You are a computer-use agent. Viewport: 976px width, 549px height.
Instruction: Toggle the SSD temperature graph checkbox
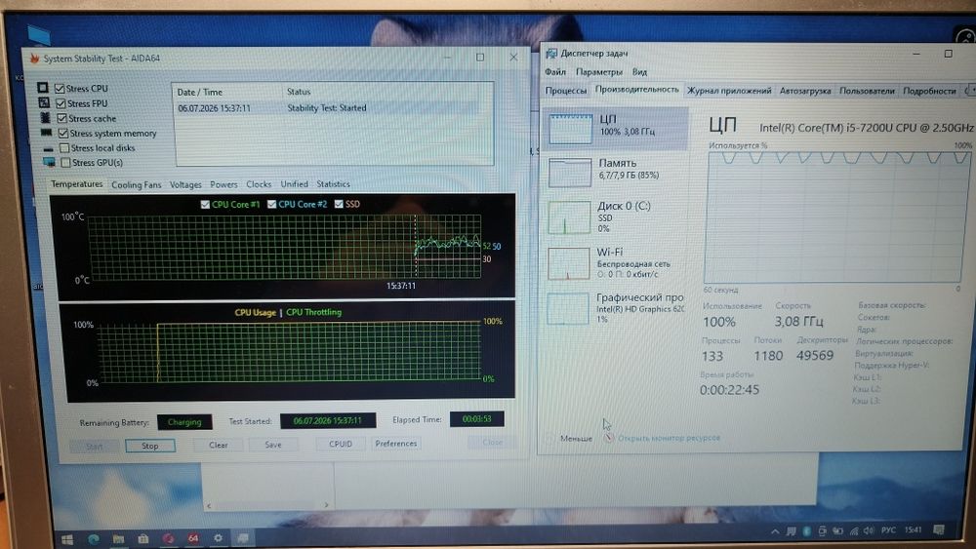coord(339,204)
